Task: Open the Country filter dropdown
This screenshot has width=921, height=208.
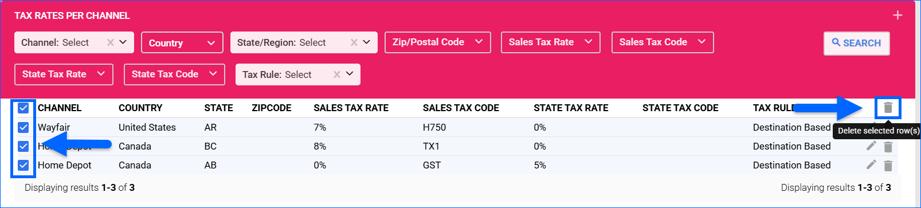Action: coord(182,42)
